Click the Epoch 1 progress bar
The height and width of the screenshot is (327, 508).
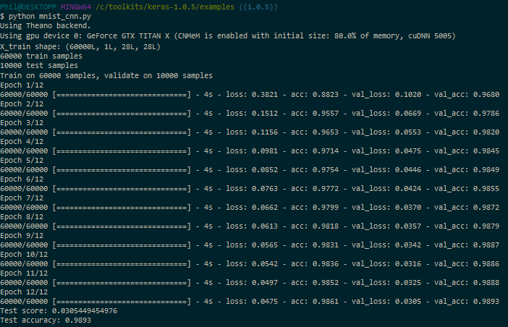(x=122, y=95)
